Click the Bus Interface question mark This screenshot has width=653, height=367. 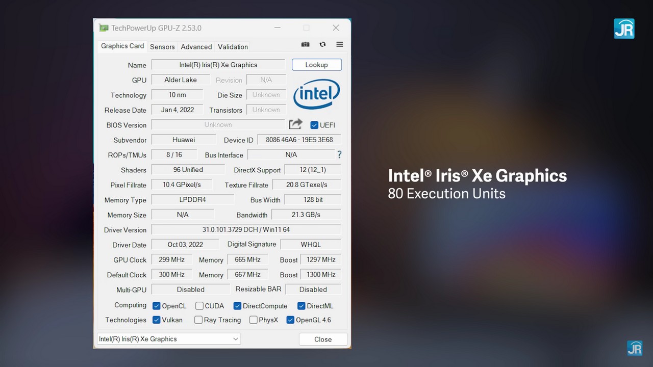(339, 154)
